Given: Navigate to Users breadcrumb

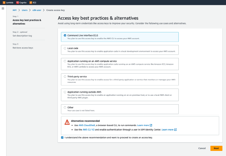Looking at the screenshot, I should [x=25, y=11].
